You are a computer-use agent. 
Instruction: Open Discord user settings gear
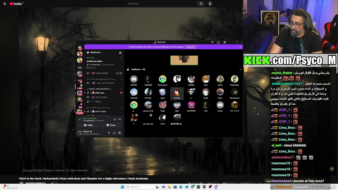120,133
